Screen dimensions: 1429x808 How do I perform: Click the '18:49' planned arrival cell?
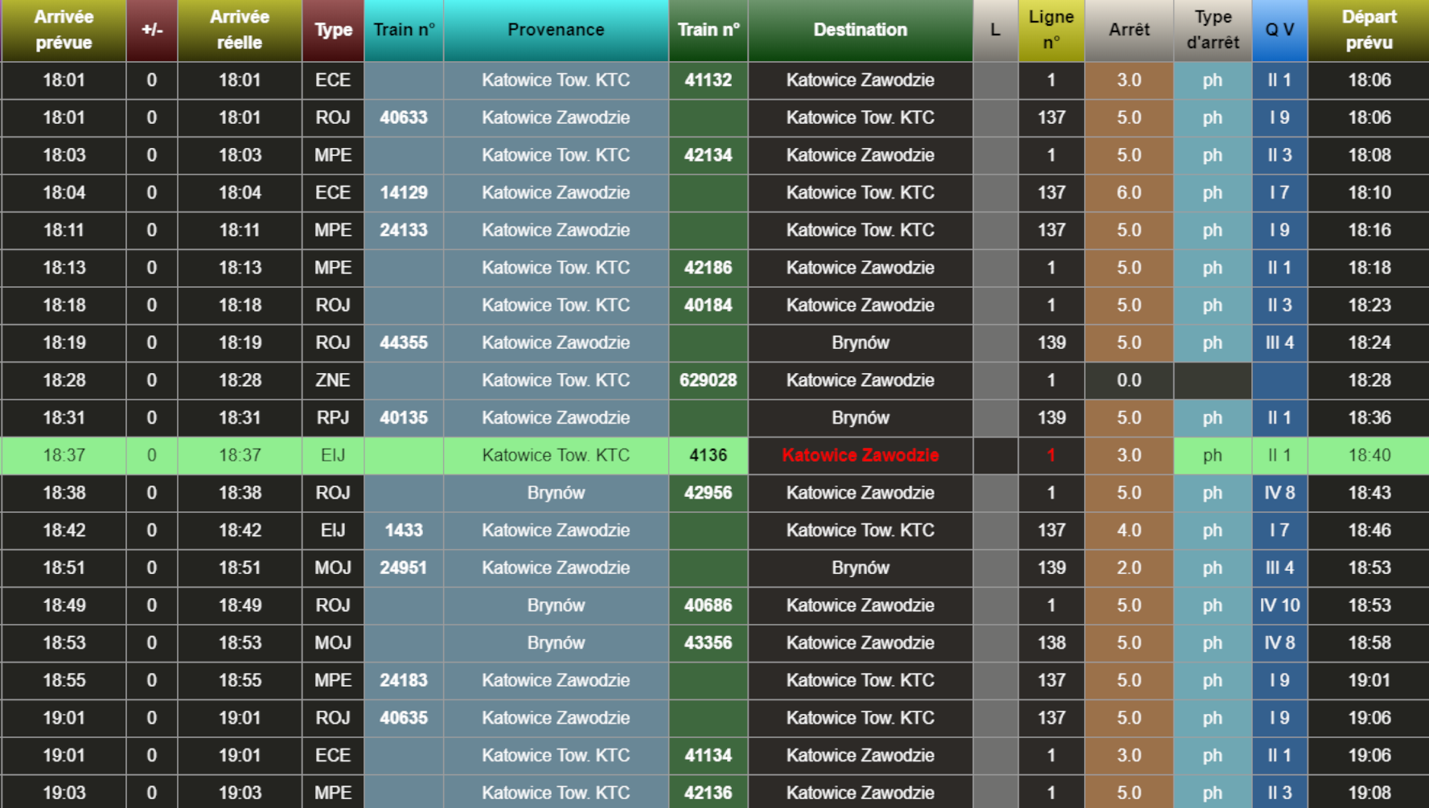coord(64,605)
